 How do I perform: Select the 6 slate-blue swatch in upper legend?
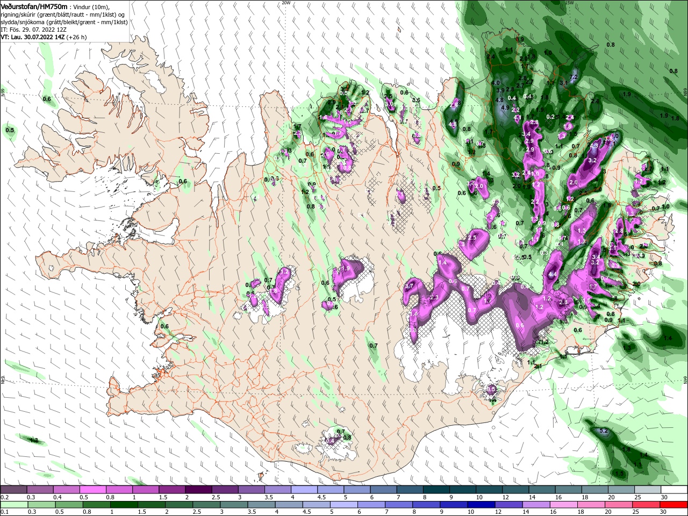coord(383,490)
